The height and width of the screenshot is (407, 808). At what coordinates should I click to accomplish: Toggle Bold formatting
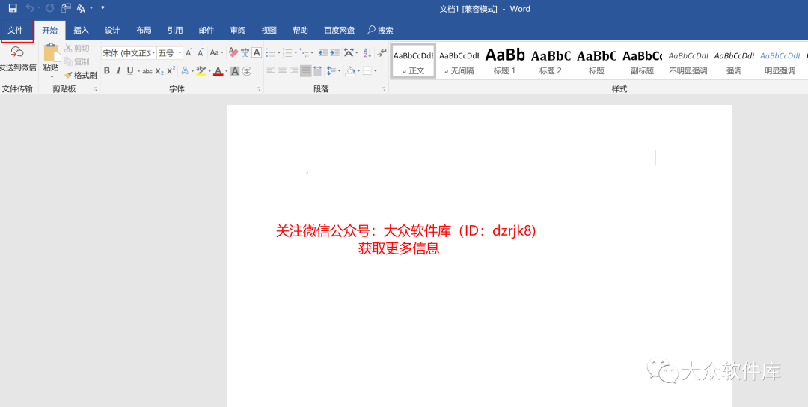tap(107, 70)
